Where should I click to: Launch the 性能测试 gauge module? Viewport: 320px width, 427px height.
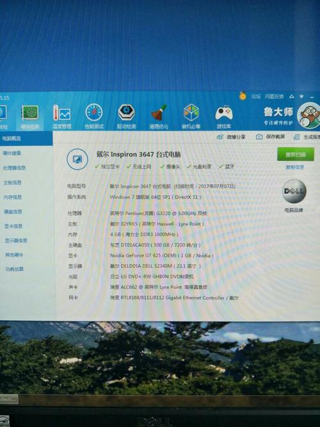pos(93,117)
